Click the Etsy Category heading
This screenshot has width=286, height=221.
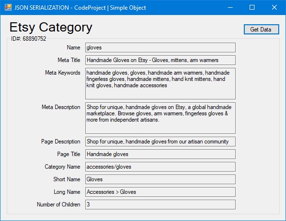pyautogui.click(x=51, y=28)
